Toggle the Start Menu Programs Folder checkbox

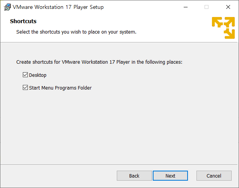point(25,88)
